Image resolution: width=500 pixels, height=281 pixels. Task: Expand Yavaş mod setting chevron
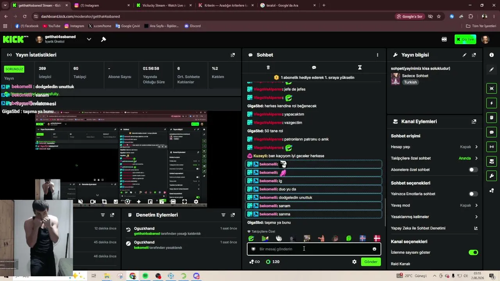tap(476, 205)
